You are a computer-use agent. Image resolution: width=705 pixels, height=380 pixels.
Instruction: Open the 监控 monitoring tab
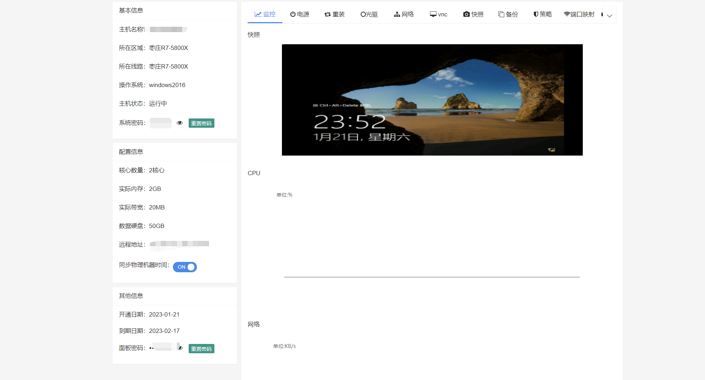(265, 14)
